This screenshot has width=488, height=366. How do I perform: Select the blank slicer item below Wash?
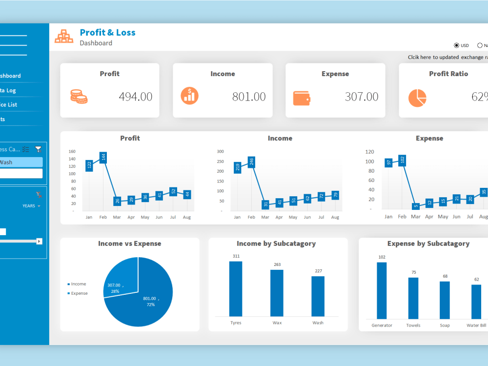click(21, 173)
